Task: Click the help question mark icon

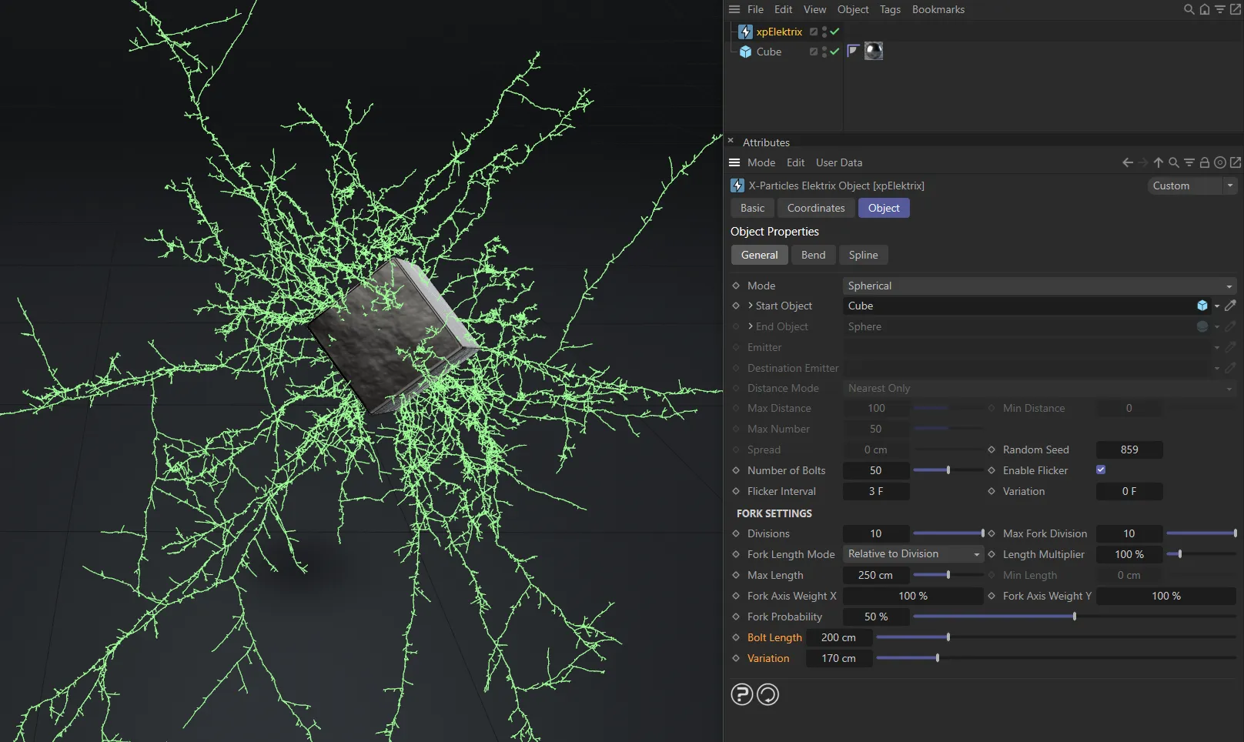Action: click(x=741, y=694)
